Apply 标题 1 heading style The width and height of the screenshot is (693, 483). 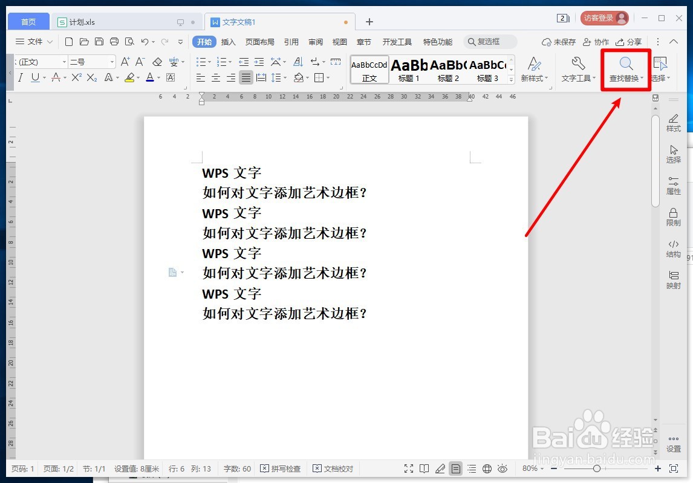pos(409,70)
